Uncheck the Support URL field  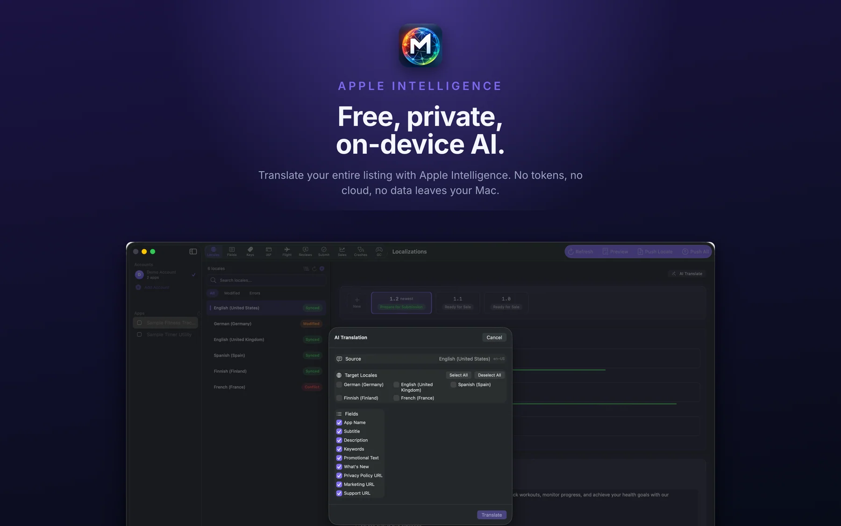click(339, 493)
